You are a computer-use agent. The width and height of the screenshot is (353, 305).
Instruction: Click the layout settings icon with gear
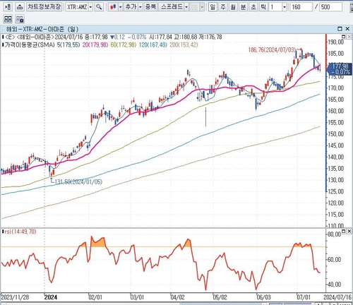click(x=20, y=19)
